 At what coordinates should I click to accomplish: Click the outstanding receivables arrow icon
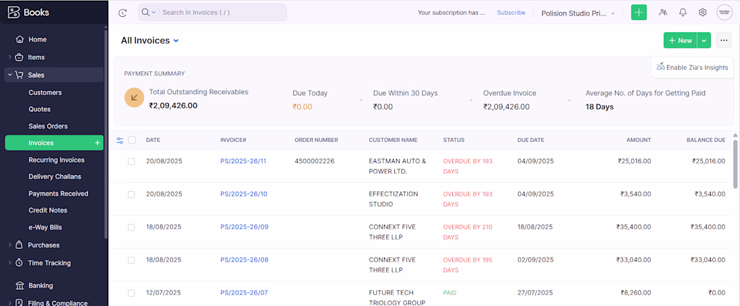tap(134, 98)
